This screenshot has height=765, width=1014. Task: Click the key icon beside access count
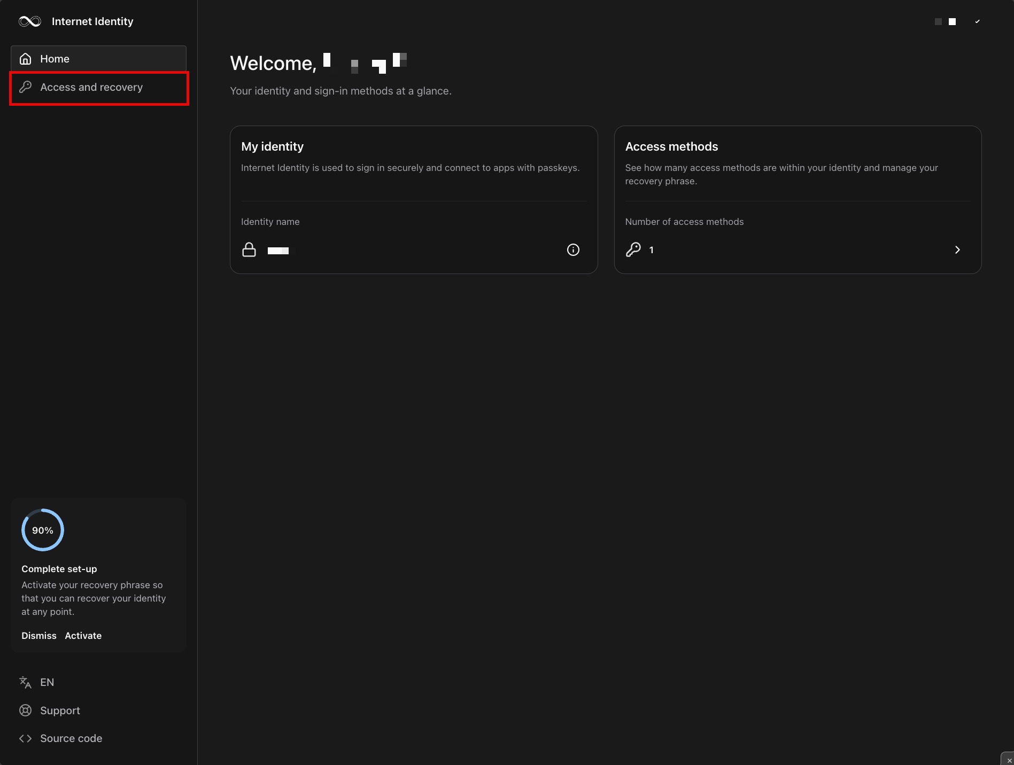pos(633,249)
